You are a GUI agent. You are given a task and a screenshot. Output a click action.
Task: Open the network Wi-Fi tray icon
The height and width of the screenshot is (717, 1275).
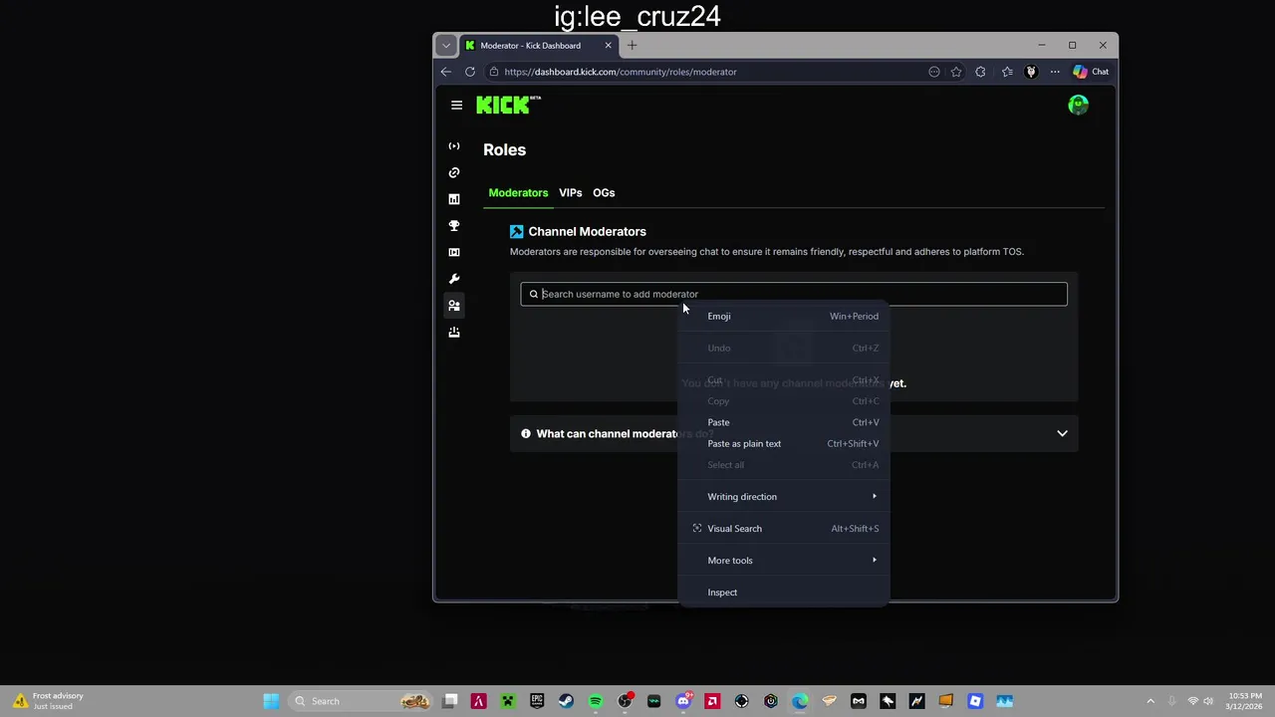pos(1193,701)
